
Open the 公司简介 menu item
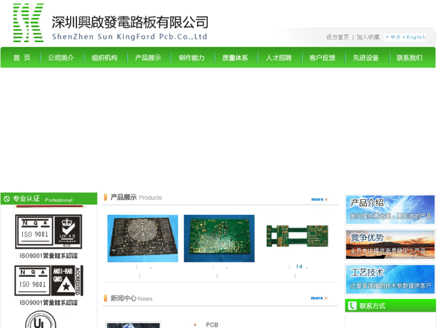coord(61,58)
